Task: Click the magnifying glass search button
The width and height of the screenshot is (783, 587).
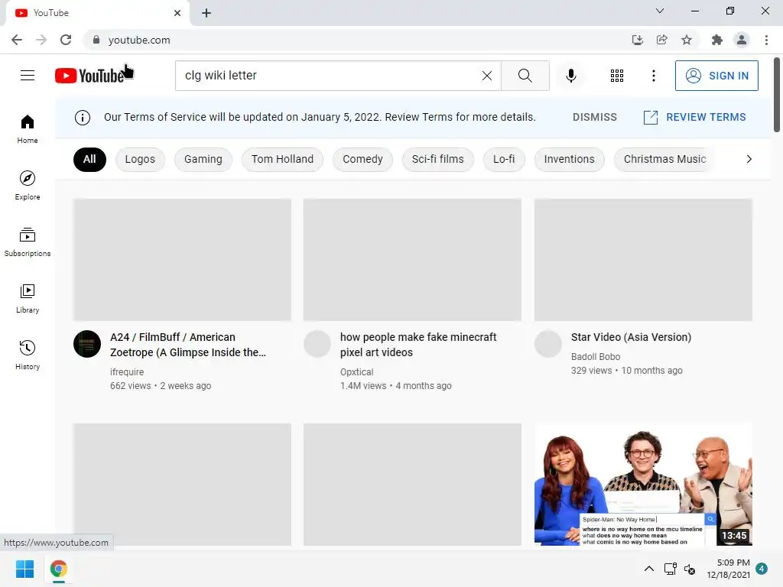Action: click(x=525, y=76)
